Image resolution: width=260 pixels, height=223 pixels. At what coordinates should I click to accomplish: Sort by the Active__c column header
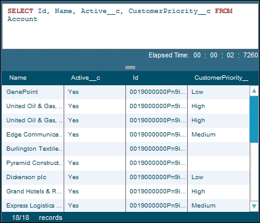[85, 78]
